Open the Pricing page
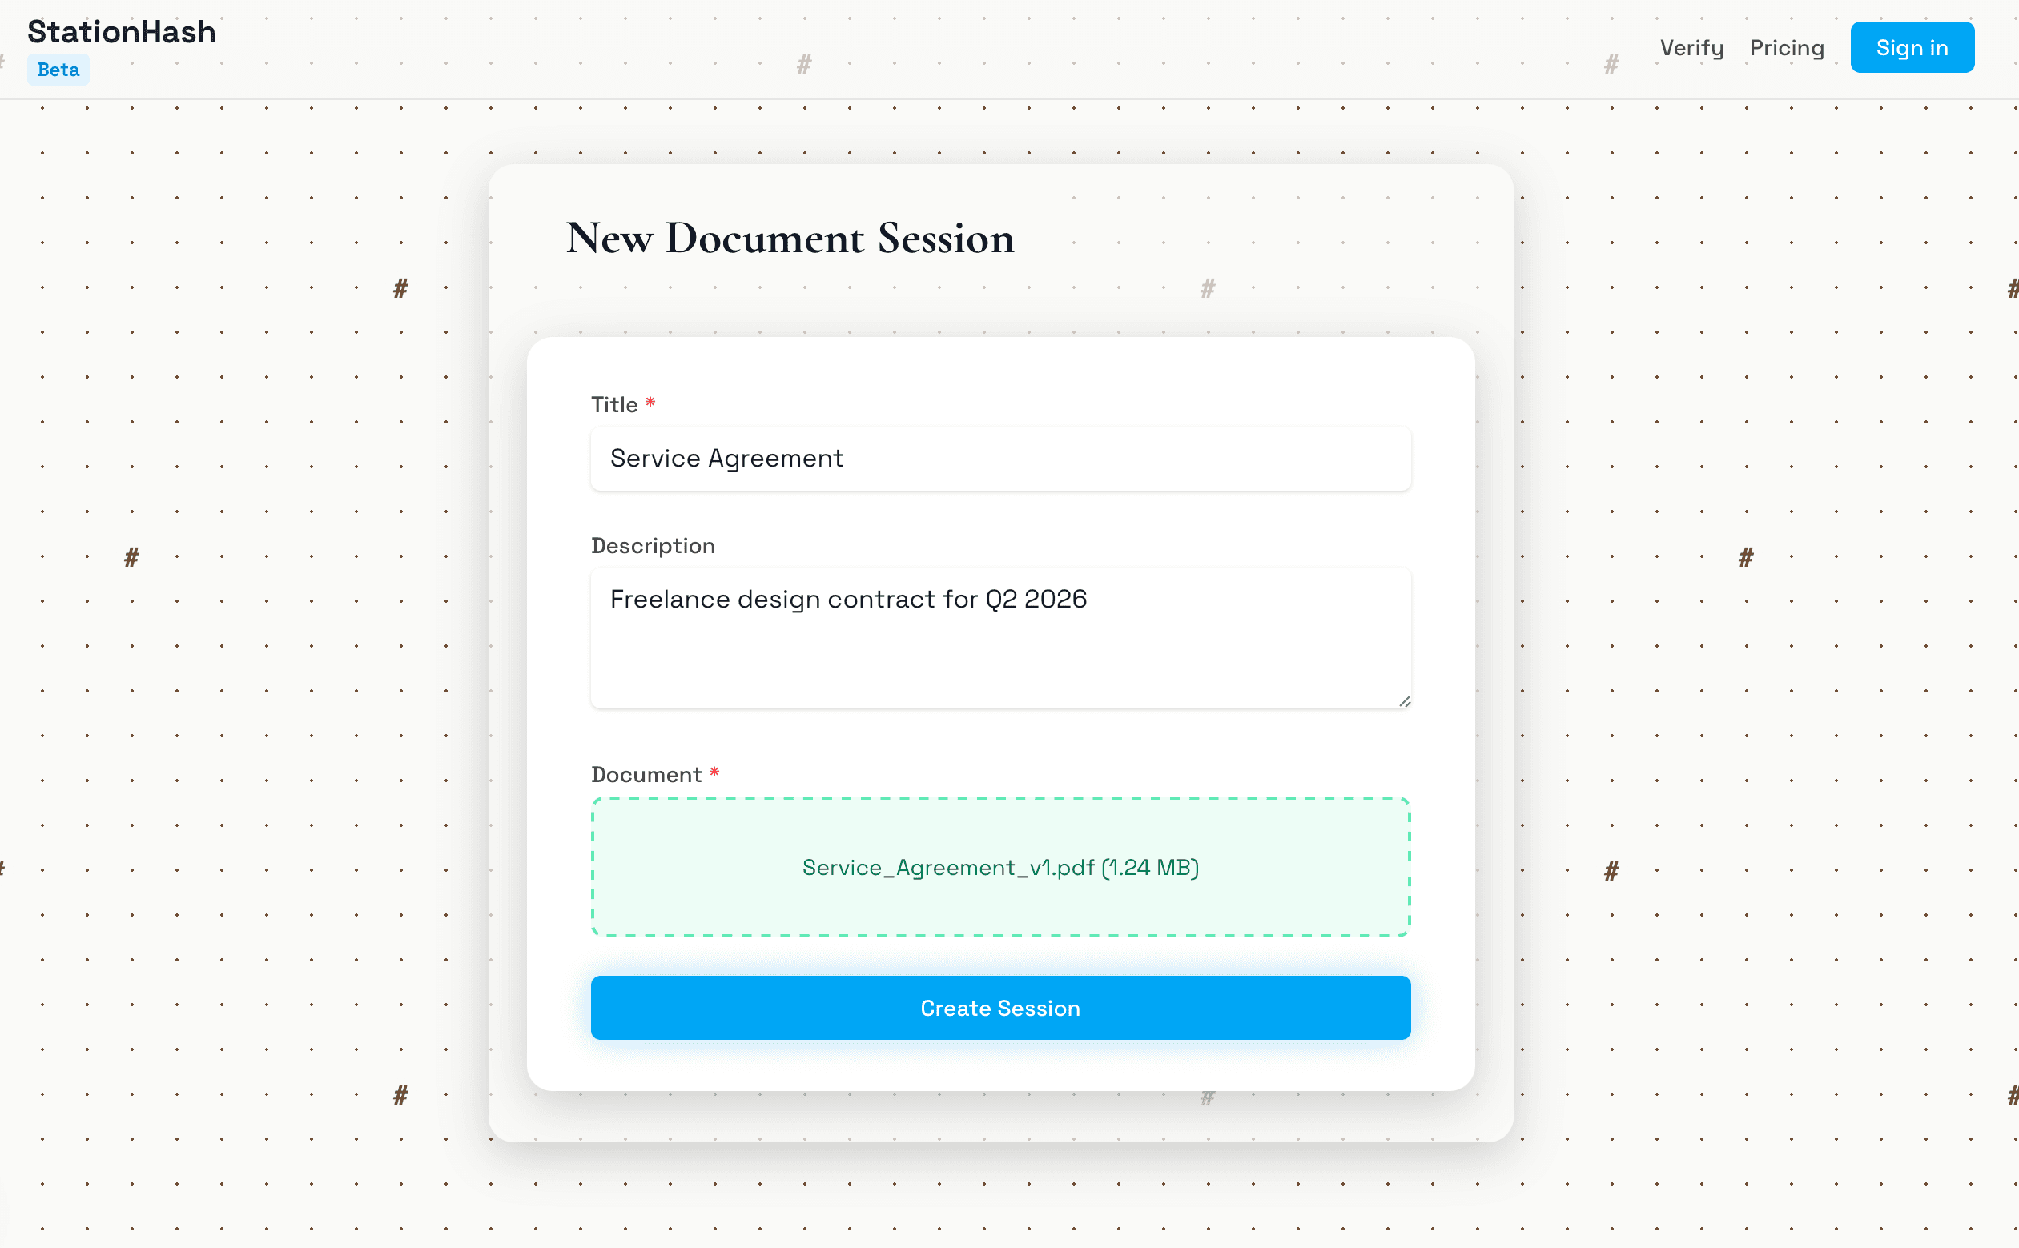This screenshot has width=2019, height=1248. [x=1786, y=48]
